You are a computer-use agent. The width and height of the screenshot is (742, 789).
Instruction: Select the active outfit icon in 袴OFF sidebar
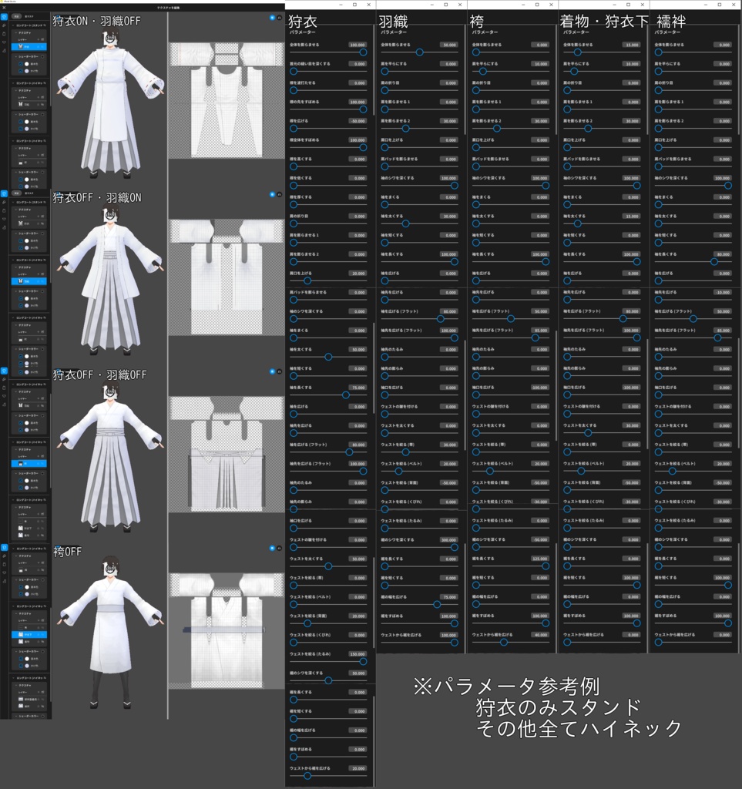pos(5,547)
